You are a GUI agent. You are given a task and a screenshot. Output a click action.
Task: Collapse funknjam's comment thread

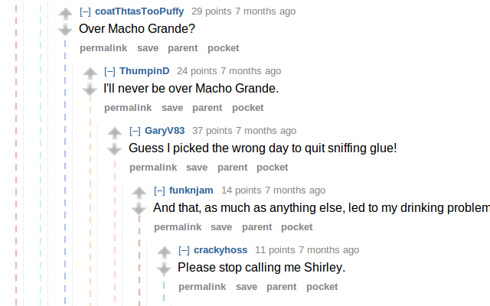(x=159, y=190)
